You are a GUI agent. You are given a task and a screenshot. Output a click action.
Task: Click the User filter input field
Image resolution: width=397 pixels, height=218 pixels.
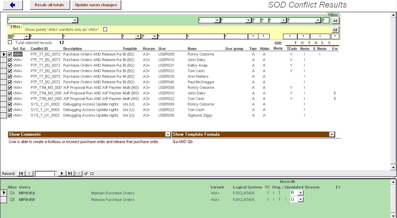point(172,36)
